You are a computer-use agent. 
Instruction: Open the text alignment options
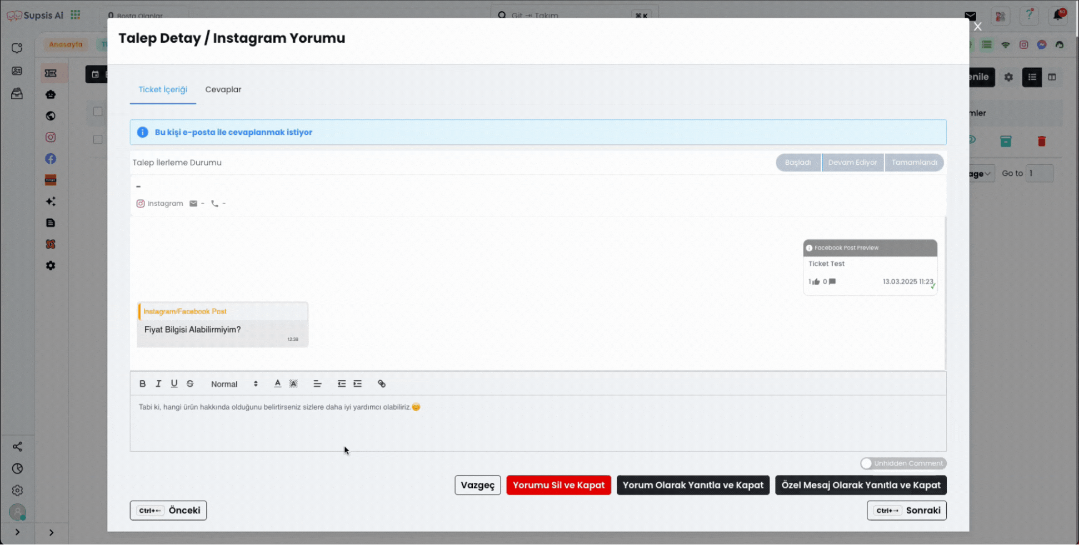pos(317,383)
